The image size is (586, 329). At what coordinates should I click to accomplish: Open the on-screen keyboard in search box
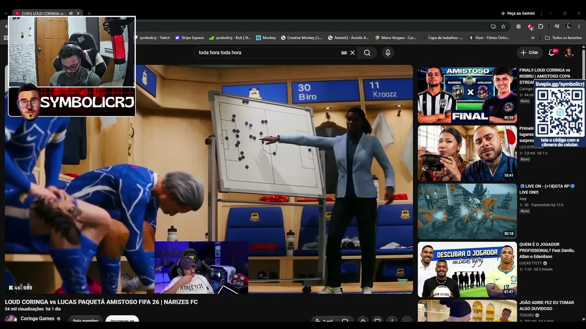coord(344,53)
